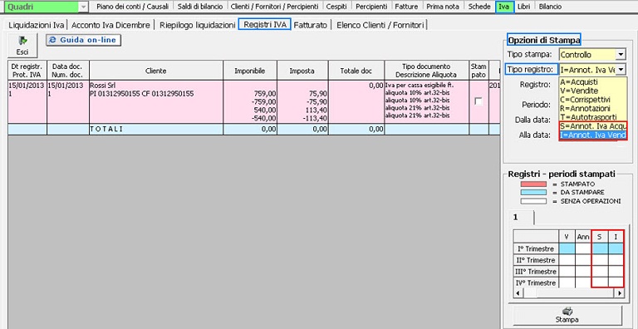
Task: Select I=Annot. Iva Vend highlighted option
Action: (x=593, y=135)
